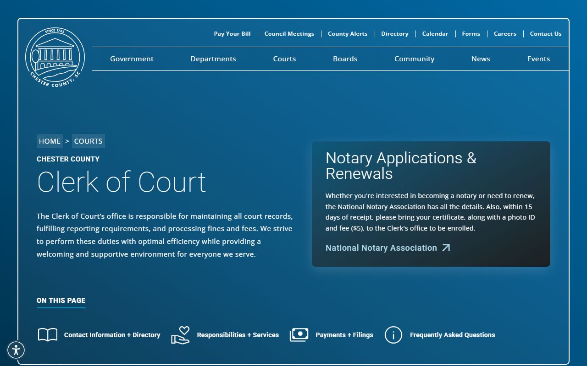Expand the Departments navigation menu

coord(213,59)
